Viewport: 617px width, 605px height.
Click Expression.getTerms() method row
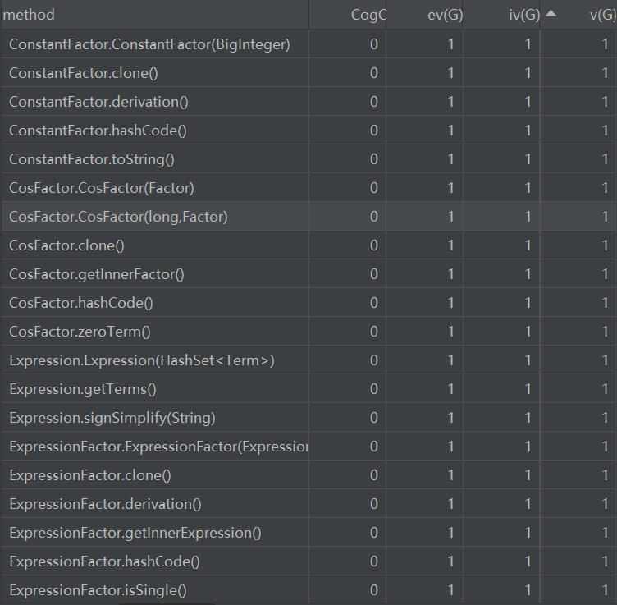(83, 389)
